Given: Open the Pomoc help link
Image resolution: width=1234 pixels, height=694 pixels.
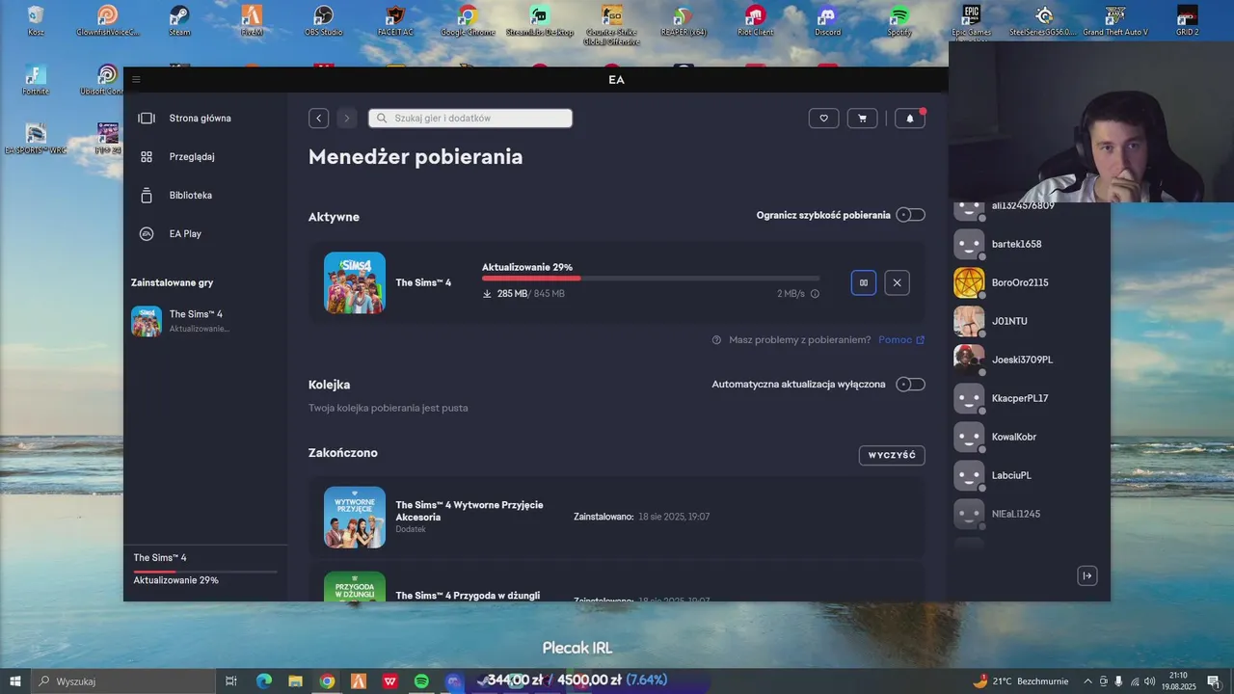Looking at the screenshot, I should [x=901, y=339].
